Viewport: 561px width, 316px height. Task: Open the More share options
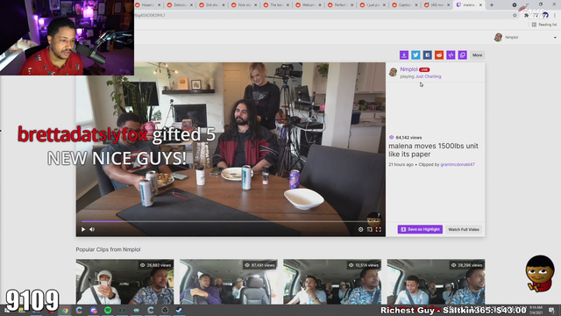coord(477,54)
